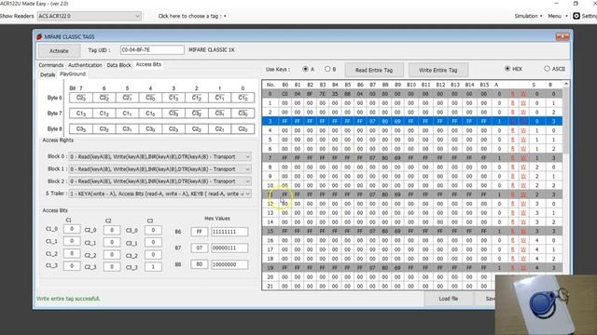Open the Show Readers combo box

click(90, 16)
